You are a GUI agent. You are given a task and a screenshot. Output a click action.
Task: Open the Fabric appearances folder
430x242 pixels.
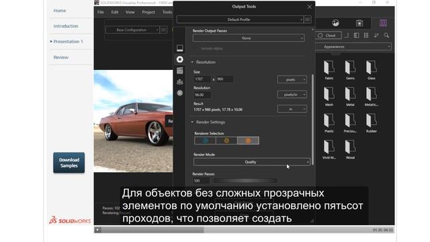329,70
